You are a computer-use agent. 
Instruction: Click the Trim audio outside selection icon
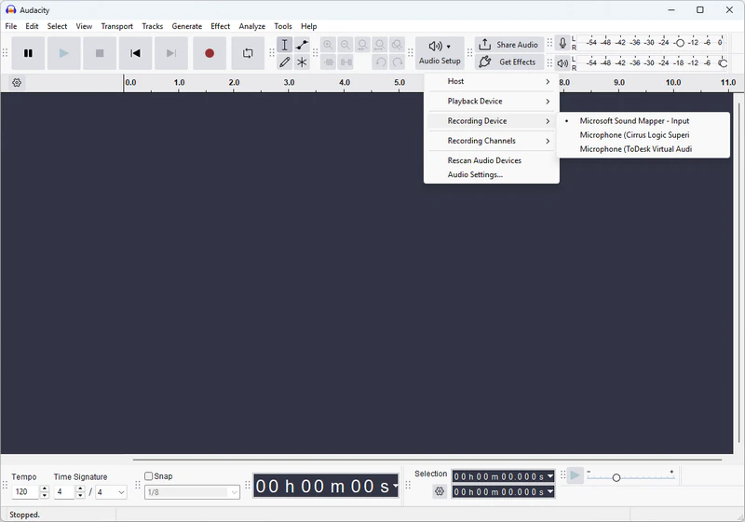(x=329, y=62)
